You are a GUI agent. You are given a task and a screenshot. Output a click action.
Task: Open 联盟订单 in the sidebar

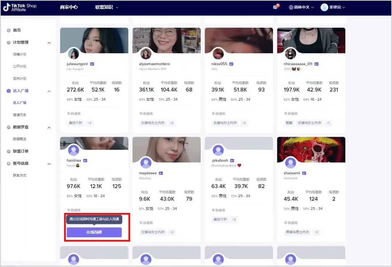(x=21, y=151)
